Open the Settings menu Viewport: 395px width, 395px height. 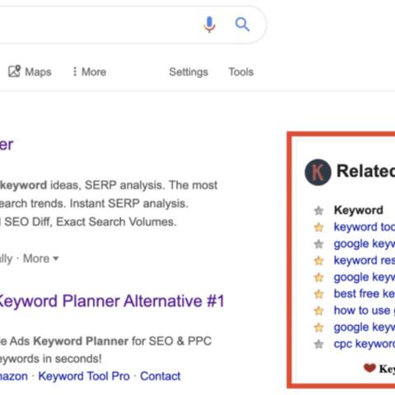pyautogui.click(x=188, y=72)
